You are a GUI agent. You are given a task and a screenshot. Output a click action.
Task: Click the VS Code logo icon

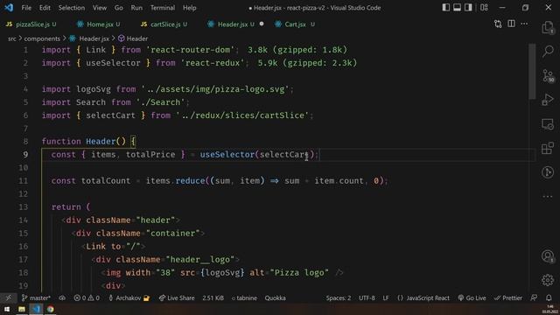pos(9,8)
